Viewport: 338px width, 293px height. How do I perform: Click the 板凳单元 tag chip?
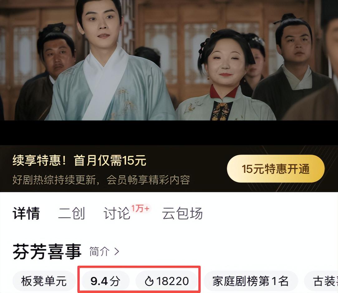pos(44,281)
